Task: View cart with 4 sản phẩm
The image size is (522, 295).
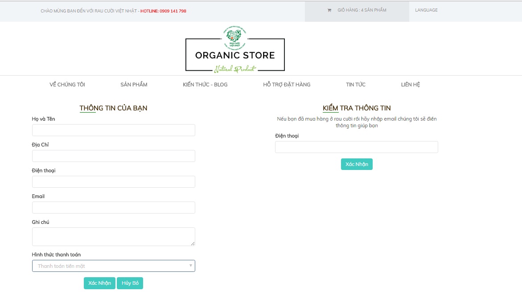Action: click(x=362, y=10)
